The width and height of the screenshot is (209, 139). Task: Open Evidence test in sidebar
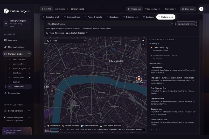[x=19, y=77]
